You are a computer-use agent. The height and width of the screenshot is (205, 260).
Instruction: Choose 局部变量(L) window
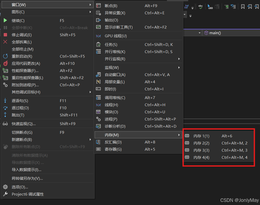click(139, 82)
